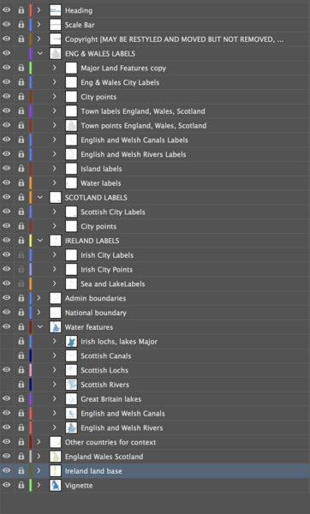This screenshot has width=310, height=514.
Task: Select the Water features layer thumbnail
Action: coord(56,327)
